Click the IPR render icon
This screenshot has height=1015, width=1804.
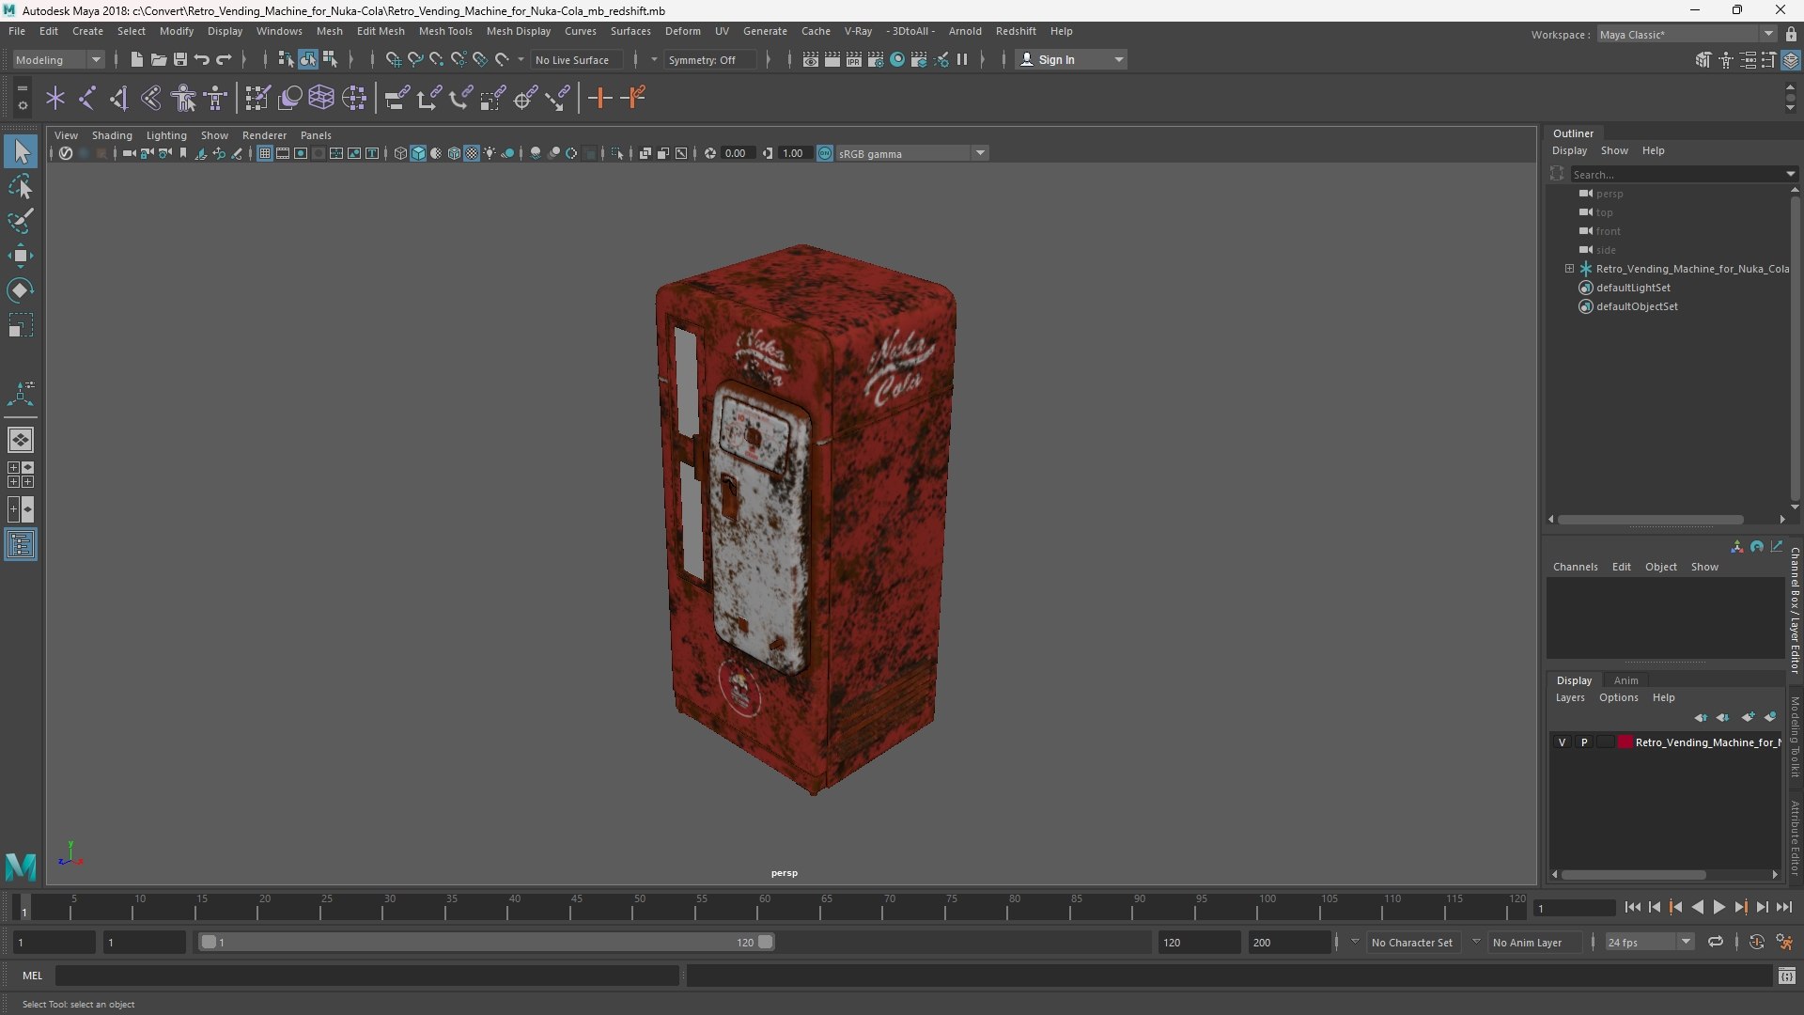853,59
